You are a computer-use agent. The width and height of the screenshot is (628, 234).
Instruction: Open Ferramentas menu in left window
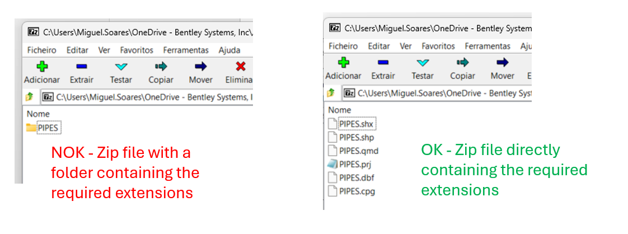point(186,50)
